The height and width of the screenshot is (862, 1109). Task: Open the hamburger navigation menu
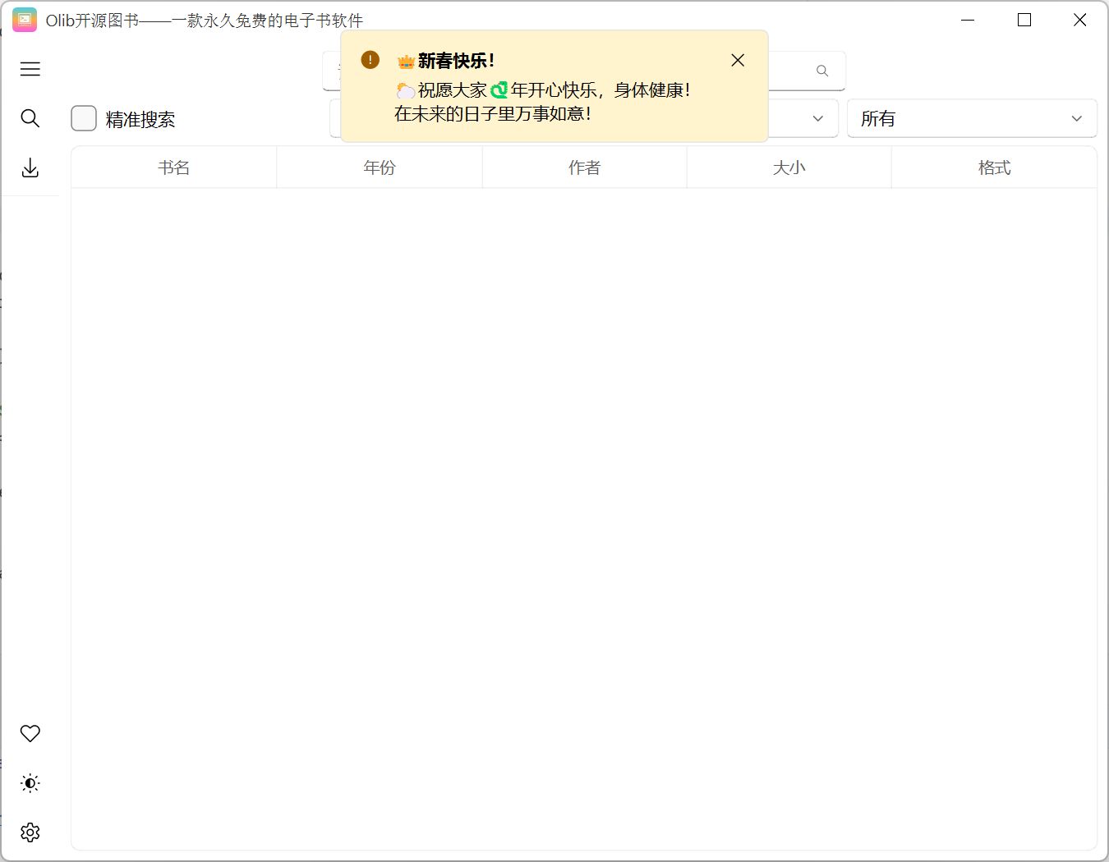[30, 69]
